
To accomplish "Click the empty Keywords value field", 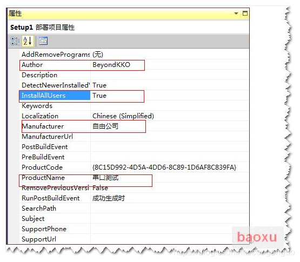I will (x=170, y=106).
